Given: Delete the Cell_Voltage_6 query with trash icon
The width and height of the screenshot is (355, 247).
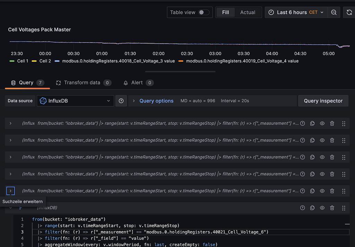Looking at the screenshot, I should coord(332,208).
